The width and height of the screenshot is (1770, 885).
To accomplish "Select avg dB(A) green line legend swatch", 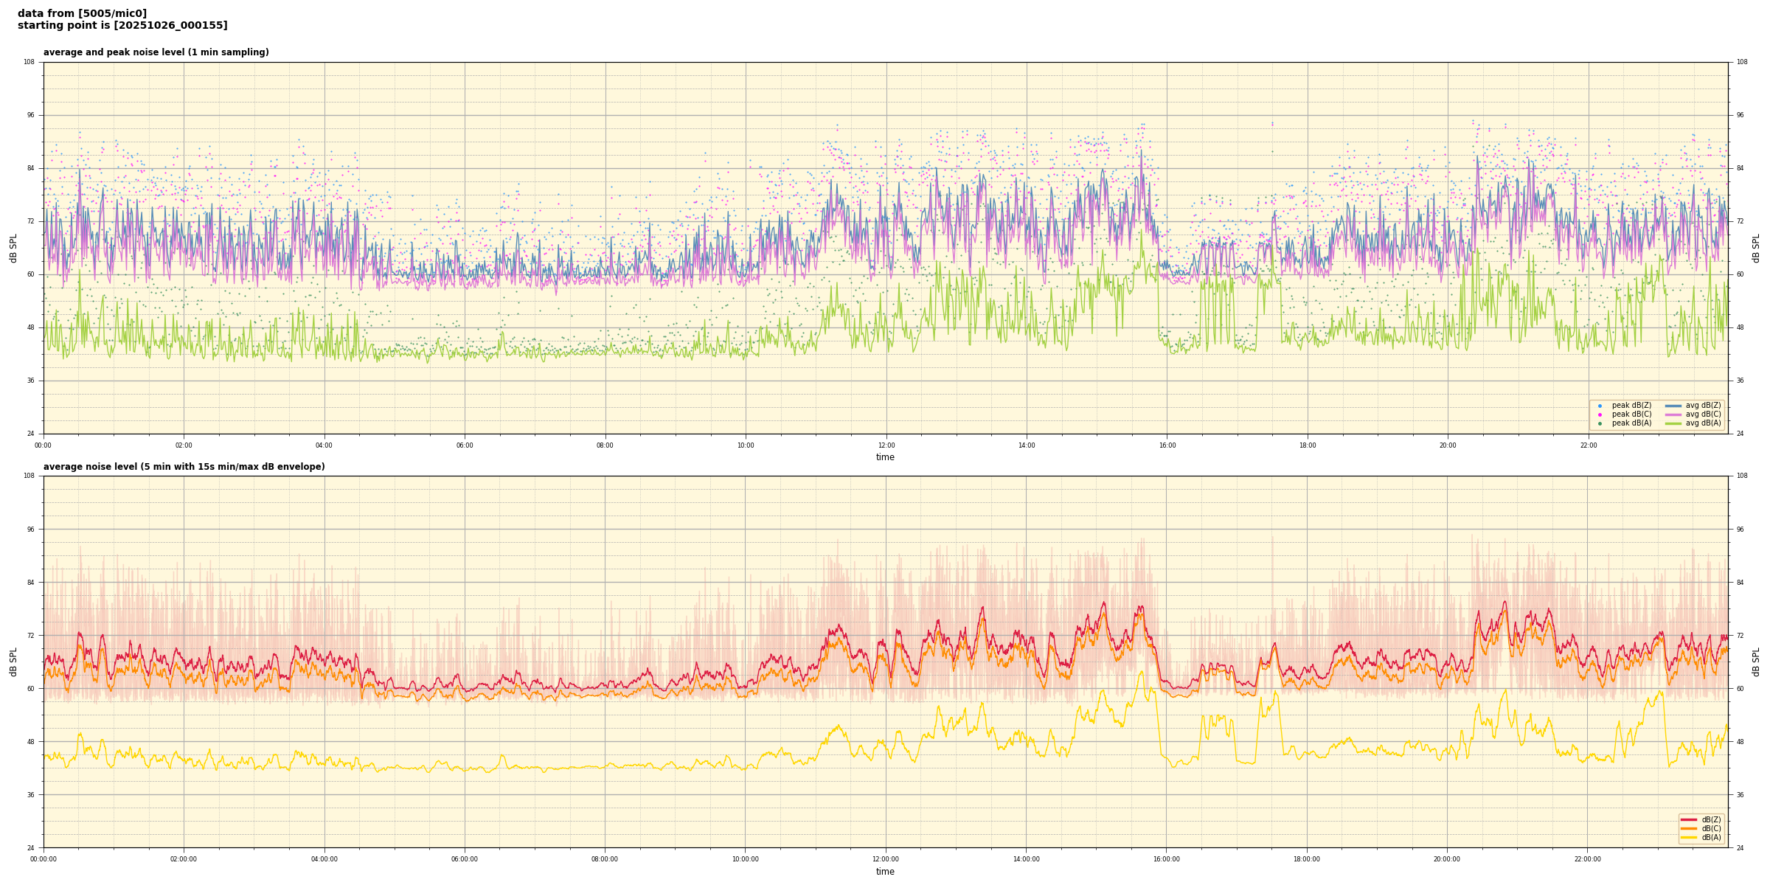I will [x=1673, y=423].
